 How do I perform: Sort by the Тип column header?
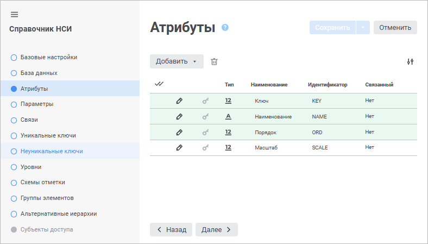pyautogui.click(x=229, y=85)
